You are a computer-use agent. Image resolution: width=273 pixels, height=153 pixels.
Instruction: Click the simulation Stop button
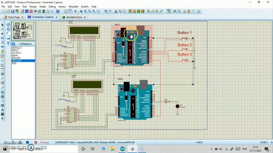coord(27,142)
